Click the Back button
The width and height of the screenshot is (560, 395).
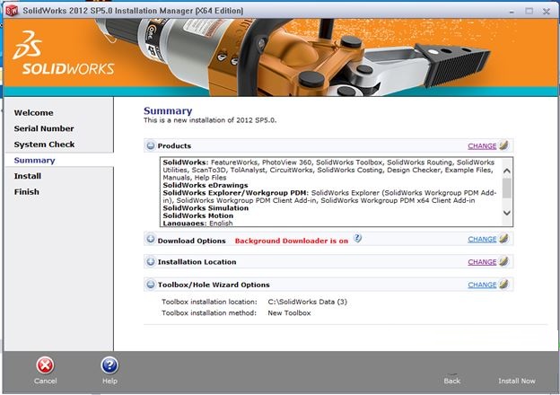coord(452,381)
